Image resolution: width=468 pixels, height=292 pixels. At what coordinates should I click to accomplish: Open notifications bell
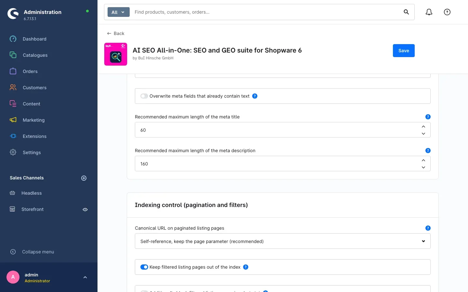[x=429, y=12]
